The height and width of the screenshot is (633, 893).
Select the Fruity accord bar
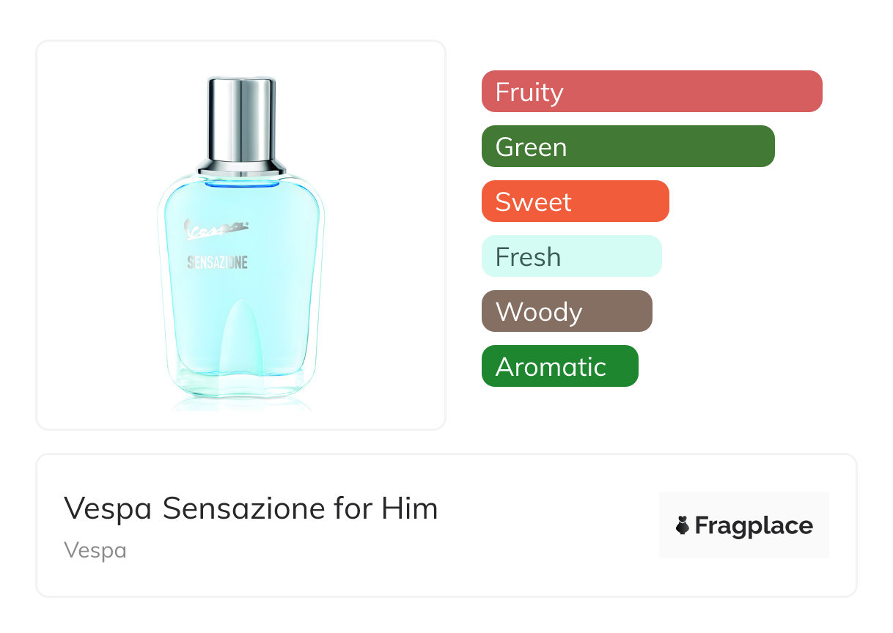point(651,92)
